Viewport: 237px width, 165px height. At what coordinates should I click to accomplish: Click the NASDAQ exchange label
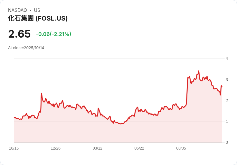(17, 10)
